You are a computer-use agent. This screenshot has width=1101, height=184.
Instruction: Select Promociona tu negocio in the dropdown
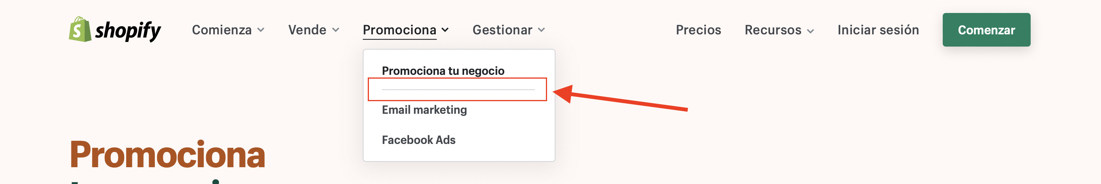[x=443, y=71]
